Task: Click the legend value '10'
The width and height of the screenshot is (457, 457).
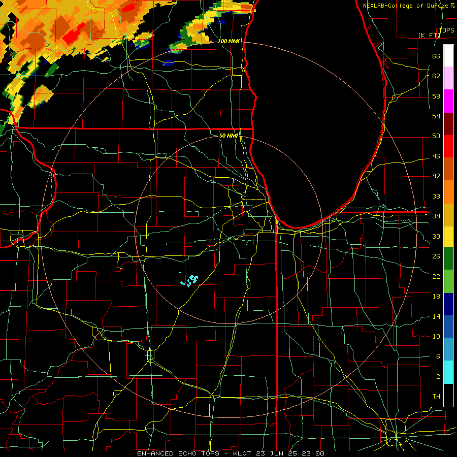Action: (436, 336)
